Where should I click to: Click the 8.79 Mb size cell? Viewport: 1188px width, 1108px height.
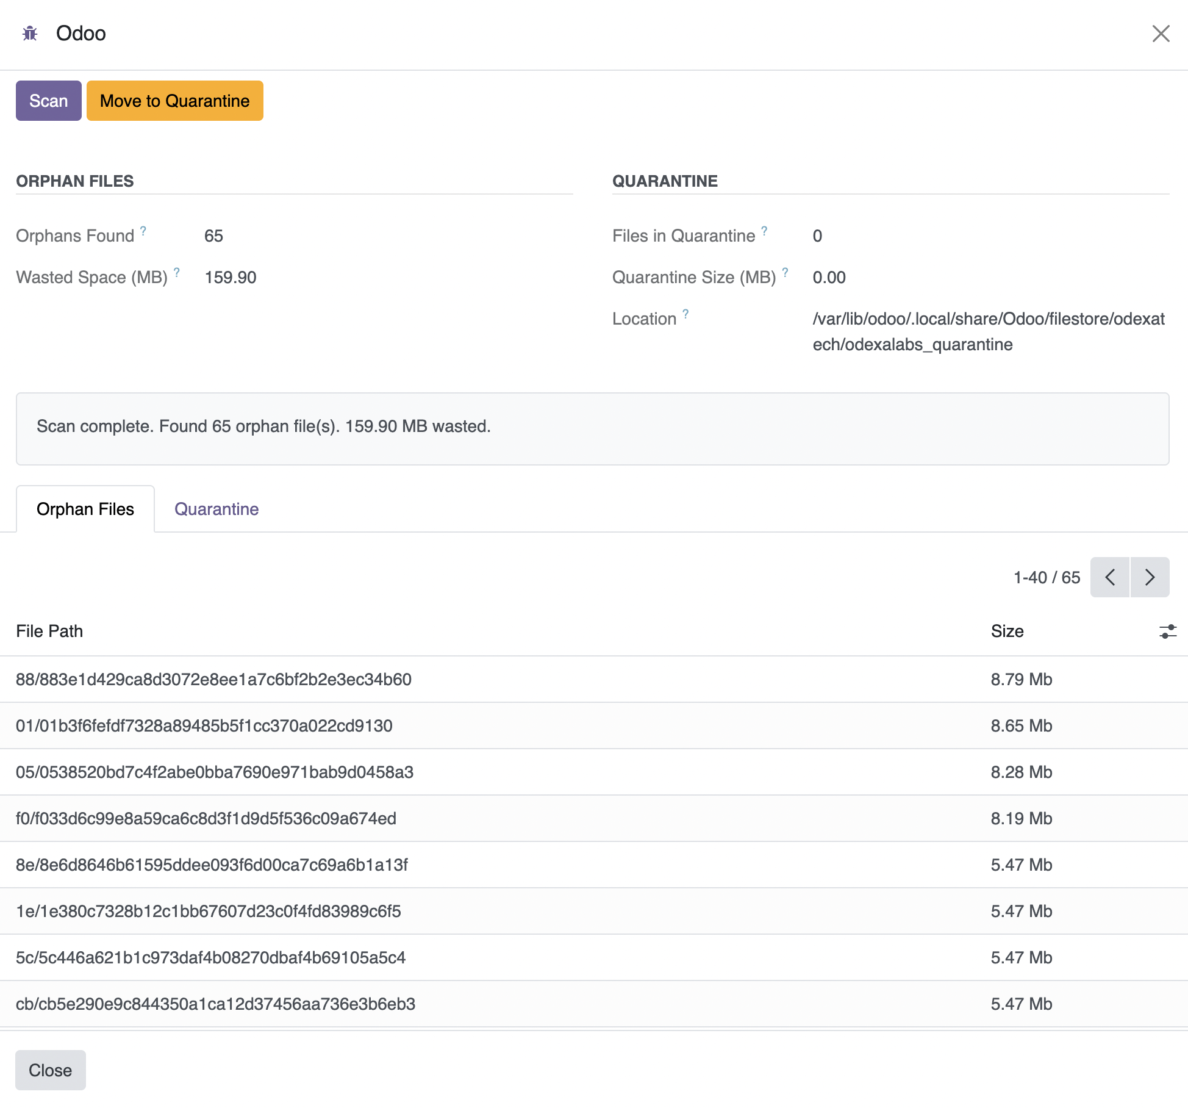1022,680
